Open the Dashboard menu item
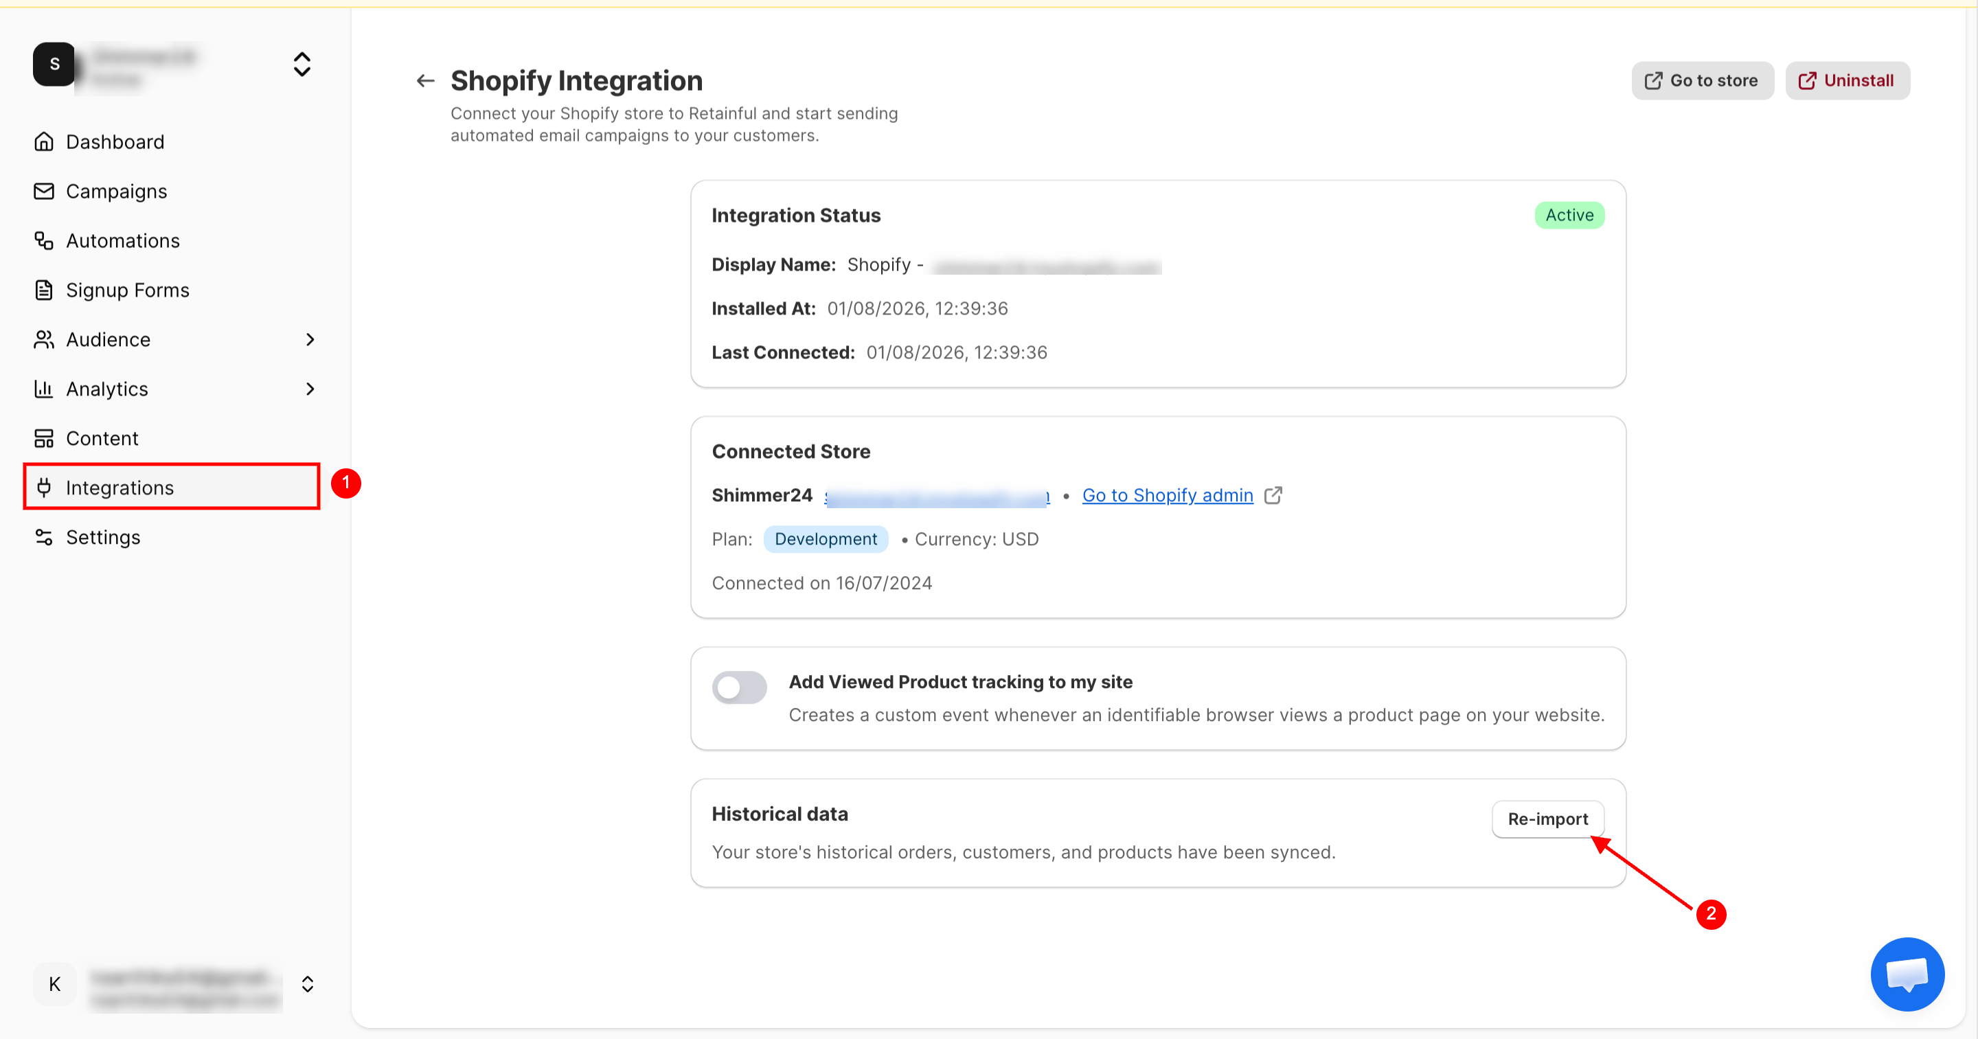 tap(172, 142)
